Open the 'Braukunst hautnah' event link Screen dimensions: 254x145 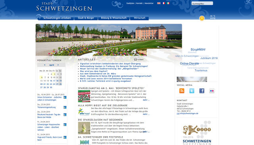(49, 116)
